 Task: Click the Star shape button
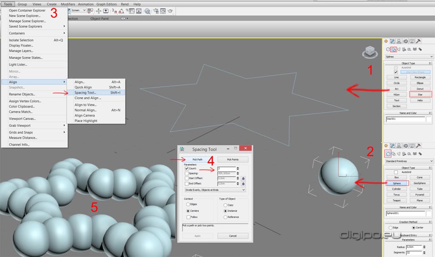click(x=420, y=94)
